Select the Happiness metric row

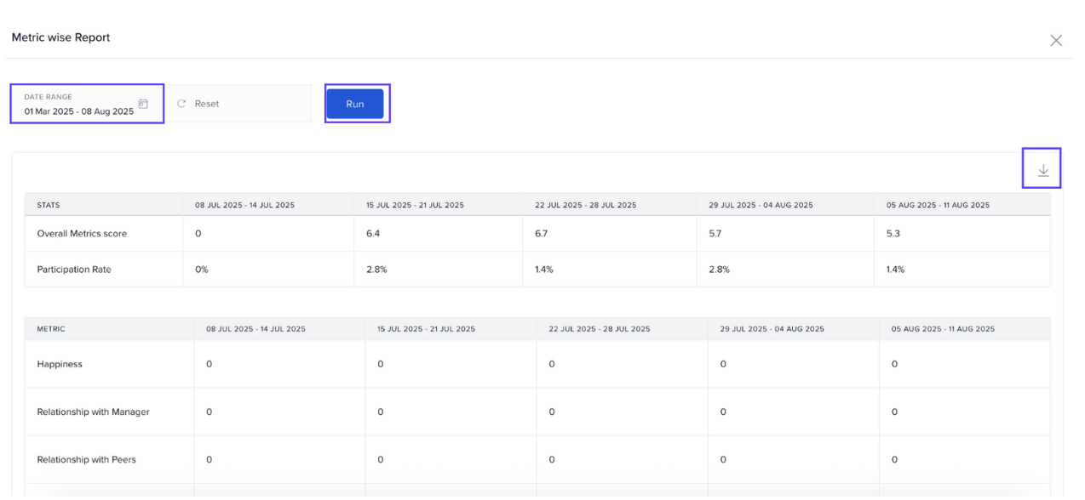coord(60,364)
